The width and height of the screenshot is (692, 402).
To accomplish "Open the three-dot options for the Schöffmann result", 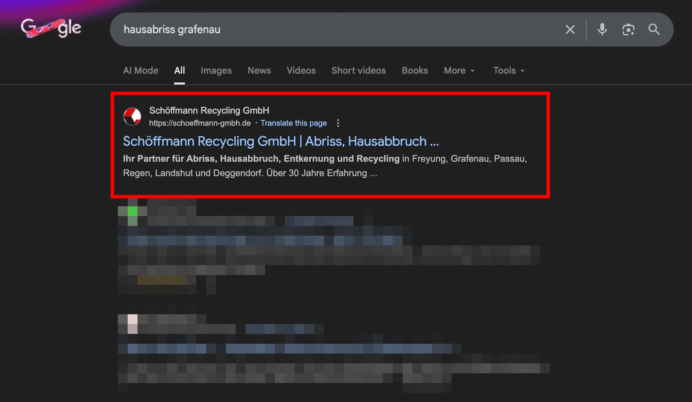I will [338, 123].
